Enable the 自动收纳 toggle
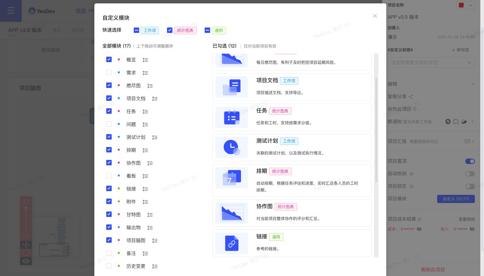This screenshot has width=484, height=276. coord(470,174)
